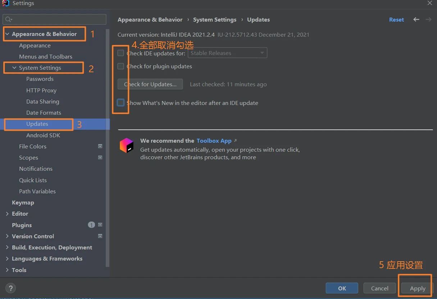Toggle the Check IDE updates checkbox
The height and width of the screenshot is (299, 437).
[x=121, y=53]
